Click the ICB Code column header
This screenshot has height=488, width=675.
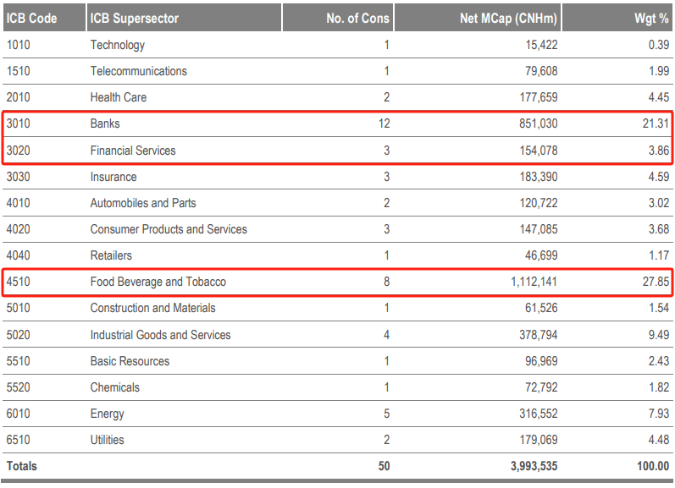pyautogui.click(x=31, y=18)
